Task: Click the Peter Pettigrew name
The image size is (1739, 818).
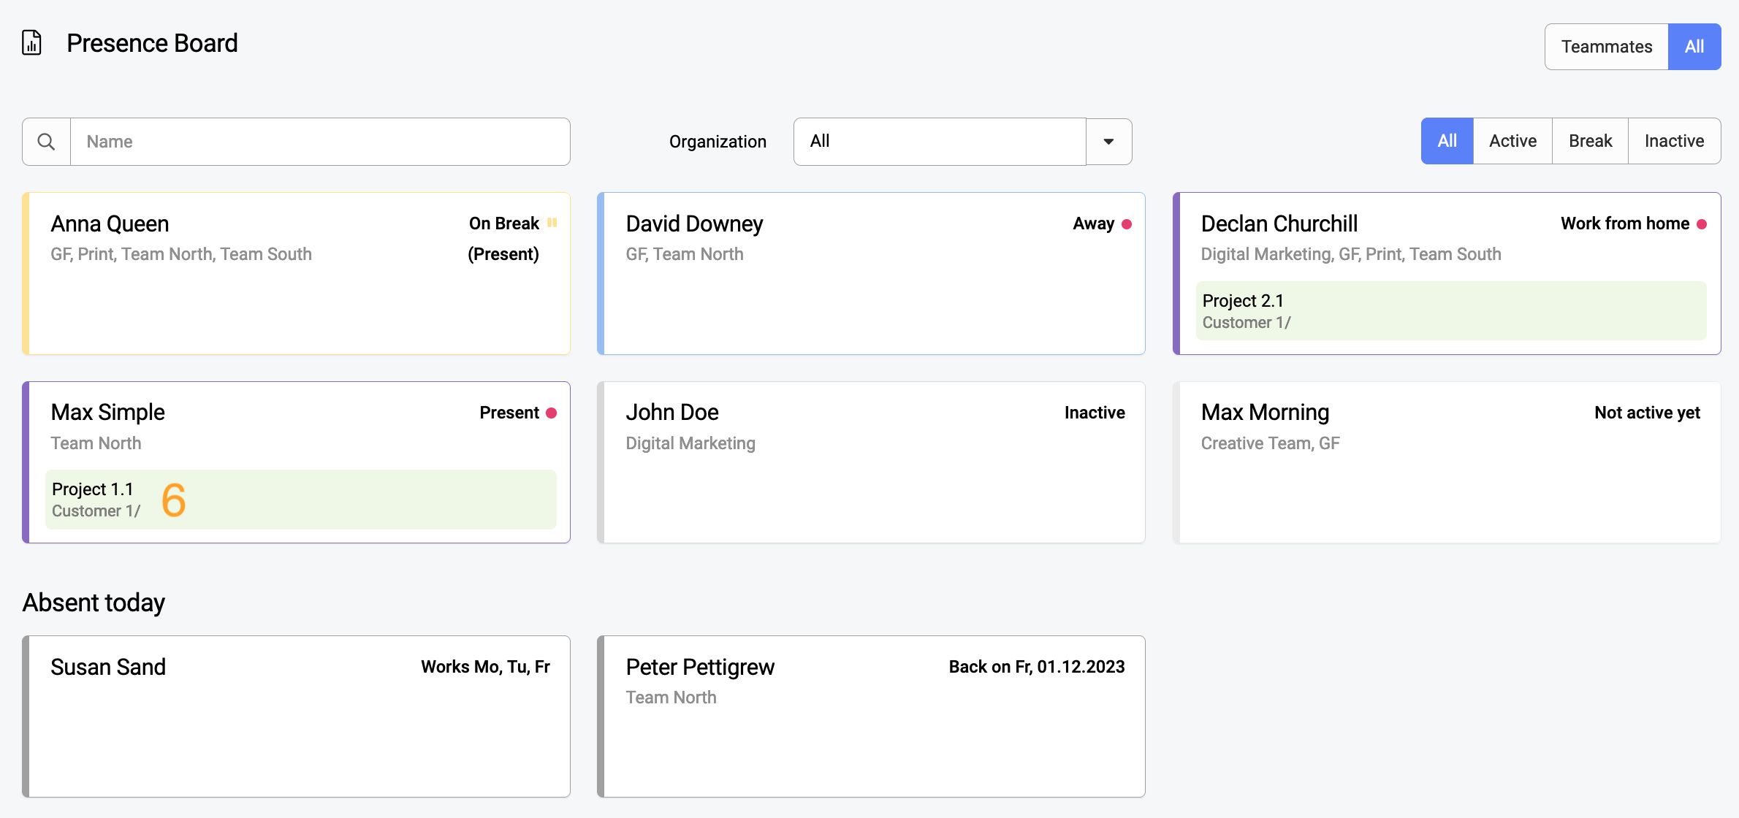Action: [x=700, y=667]
